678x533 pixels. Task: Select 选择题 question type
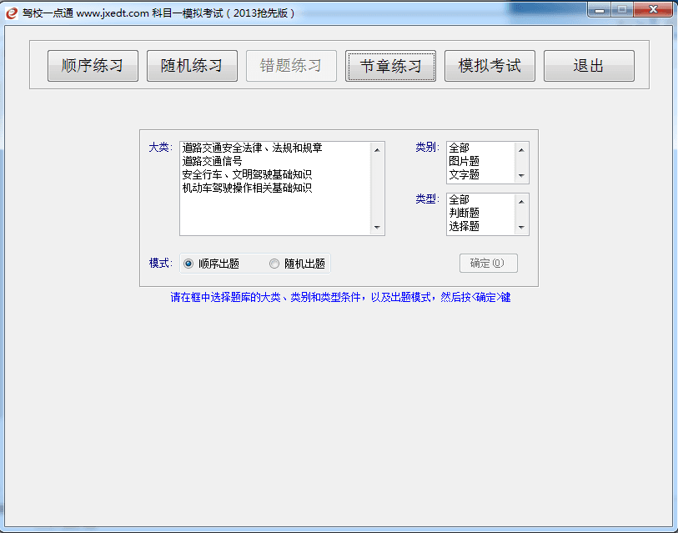pyautogui.click(x=465, y=226)
